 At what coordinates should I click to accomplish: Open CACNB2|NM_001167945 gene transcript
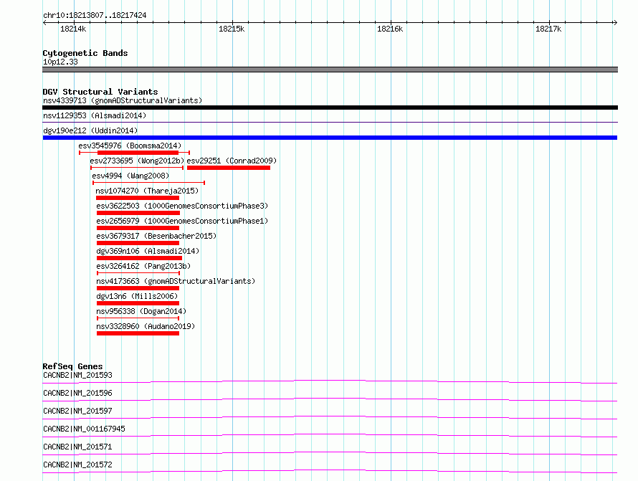[x=84, y=429]
